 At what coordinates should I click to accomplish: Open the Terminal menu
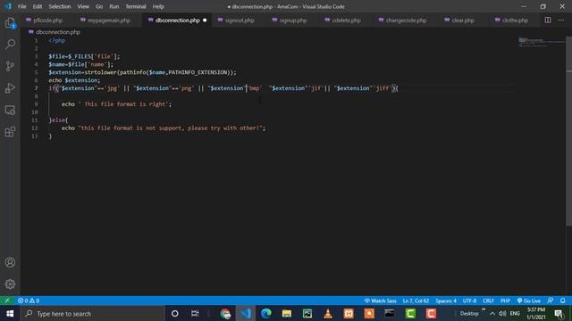[136, 6]
